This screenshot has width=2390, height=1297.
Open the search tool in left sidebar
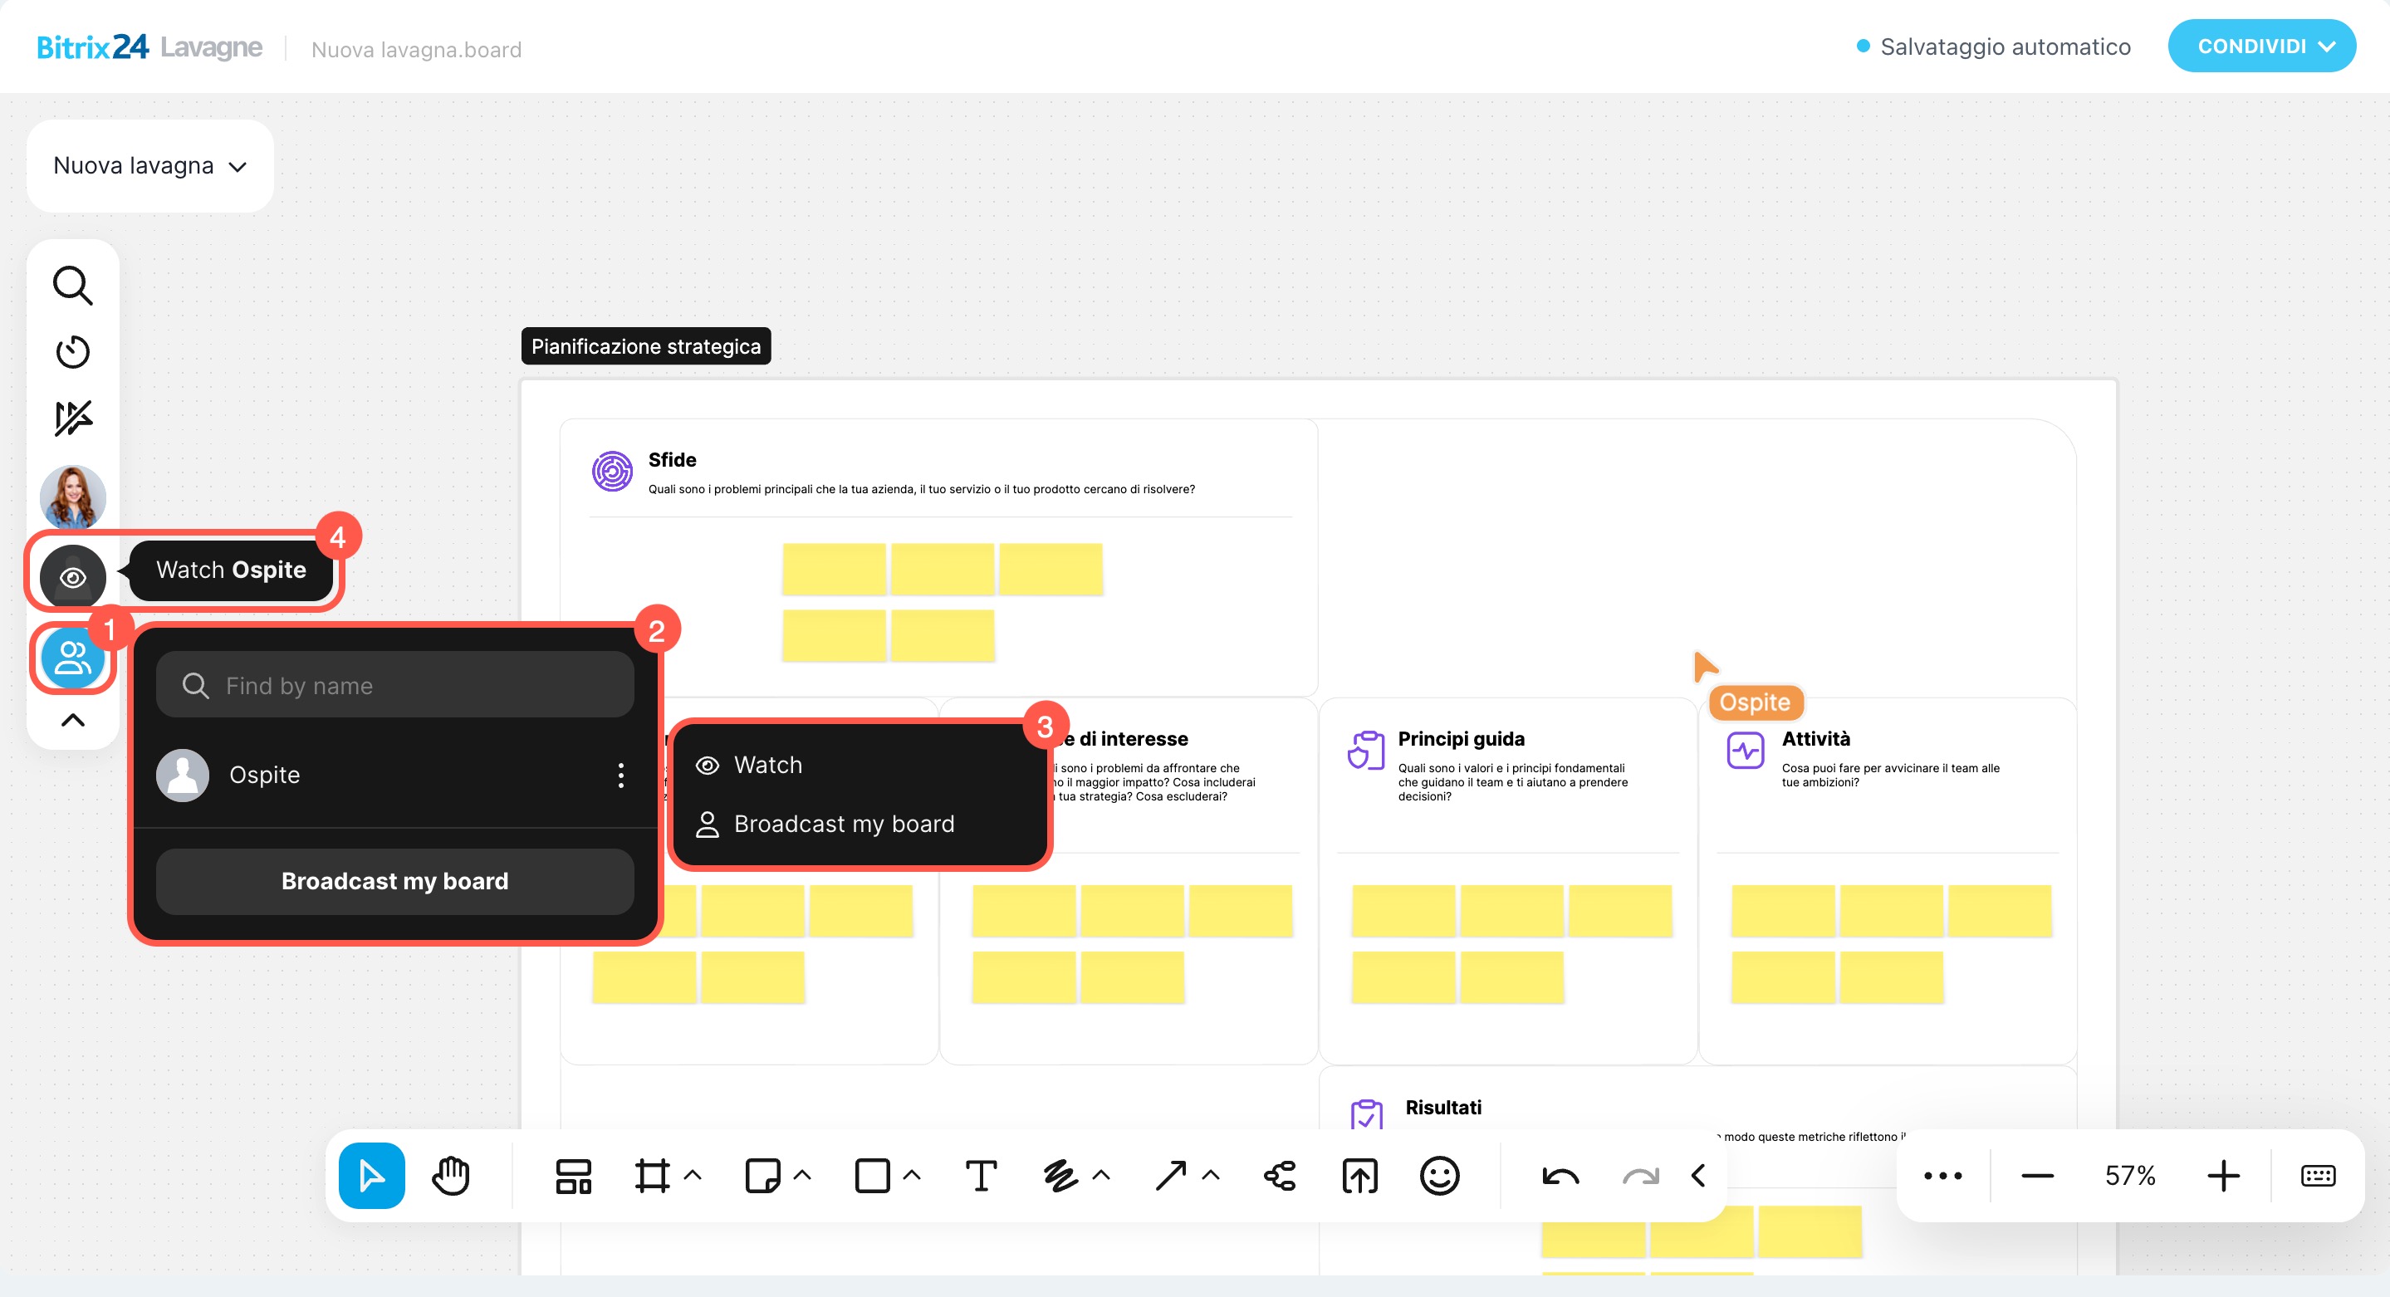pyautogui.click(x=72, y=286)
